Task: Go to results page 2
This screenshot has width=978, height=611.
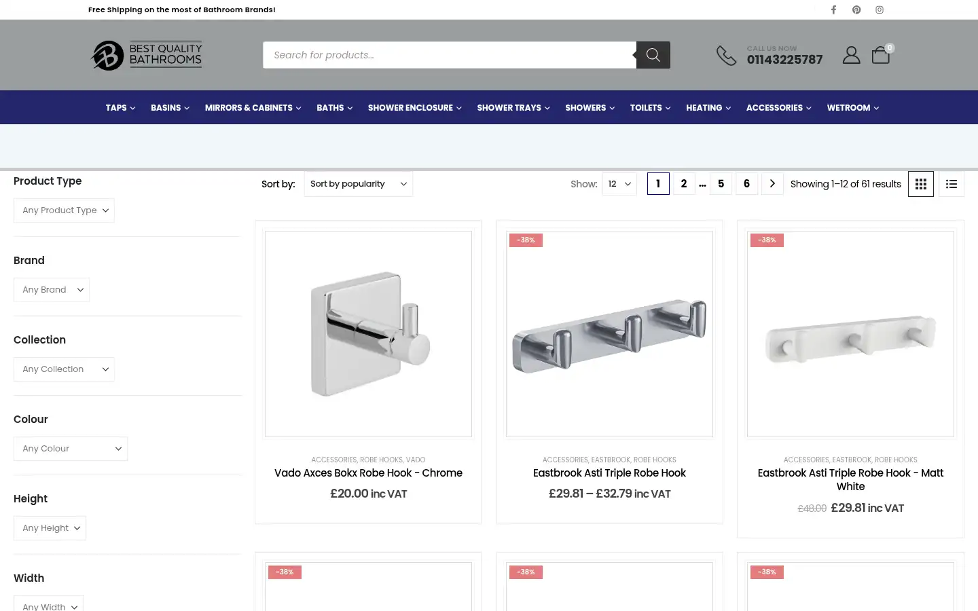Action: (x=684, y=184)
